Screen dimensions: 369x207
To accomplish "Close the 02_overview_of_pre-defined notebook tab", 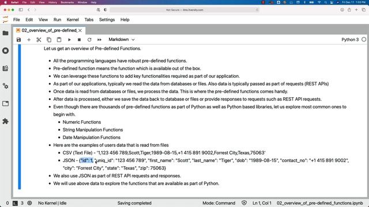I will click(x=80, y=30).
